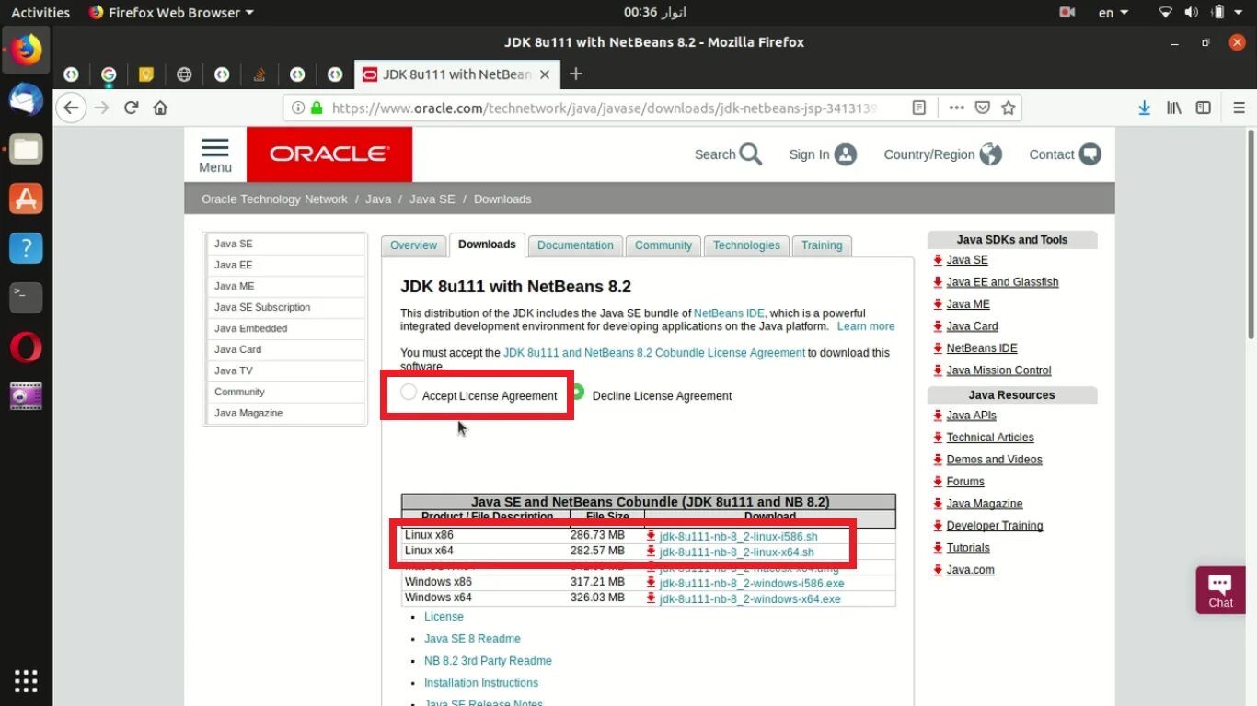Open the Firefox library
This screenshot has width=1257, height=706.
tap(1173, 108)
